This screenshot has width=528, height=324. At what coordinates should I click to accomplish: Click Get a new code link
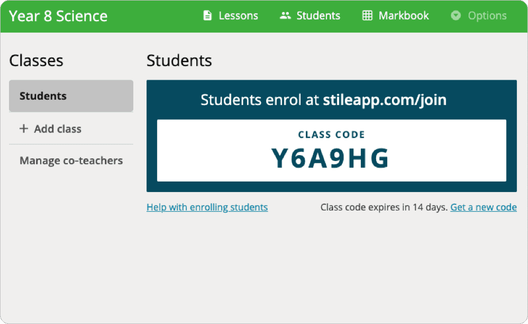click(484, 207)
